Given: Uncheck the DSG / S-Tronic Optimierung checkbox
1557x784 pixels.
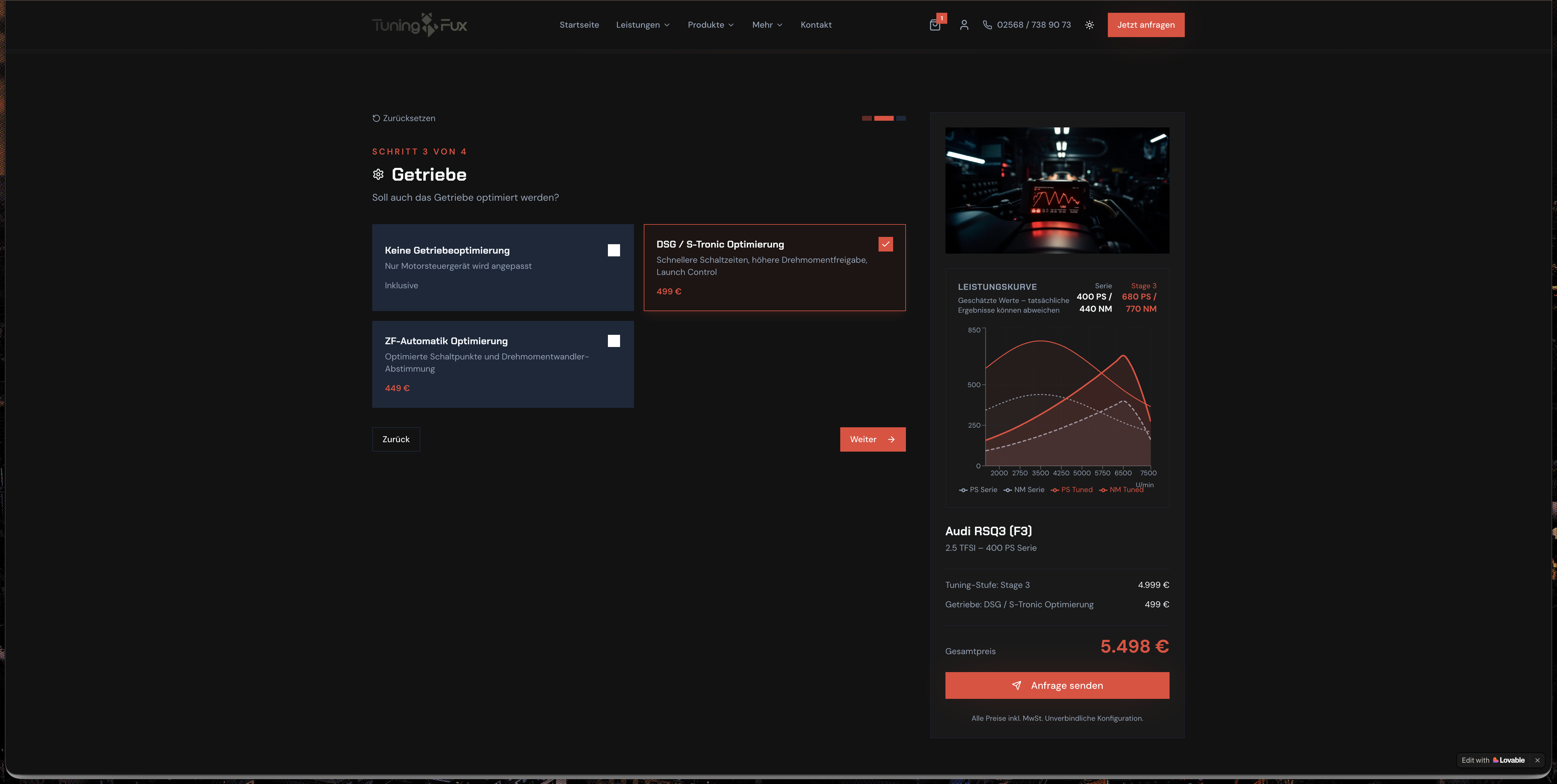Looking at the screenshot, I should click(886, 244).
